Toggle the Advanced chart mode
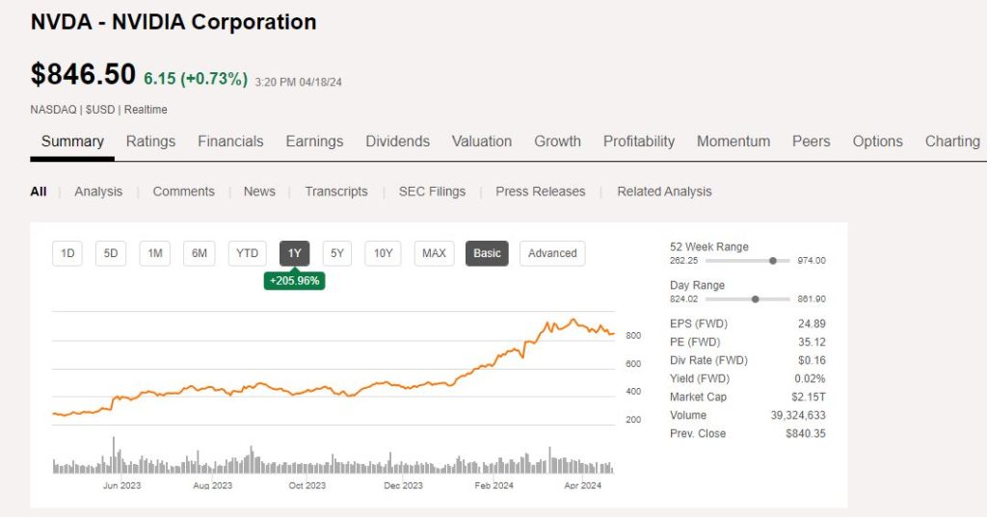987x517 pixels. coord(552,253)
